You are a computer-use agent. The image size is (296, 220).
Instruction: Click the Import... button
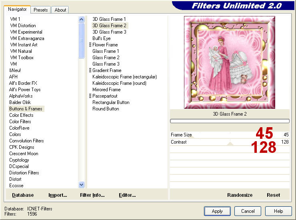click(x=58, y=195)
